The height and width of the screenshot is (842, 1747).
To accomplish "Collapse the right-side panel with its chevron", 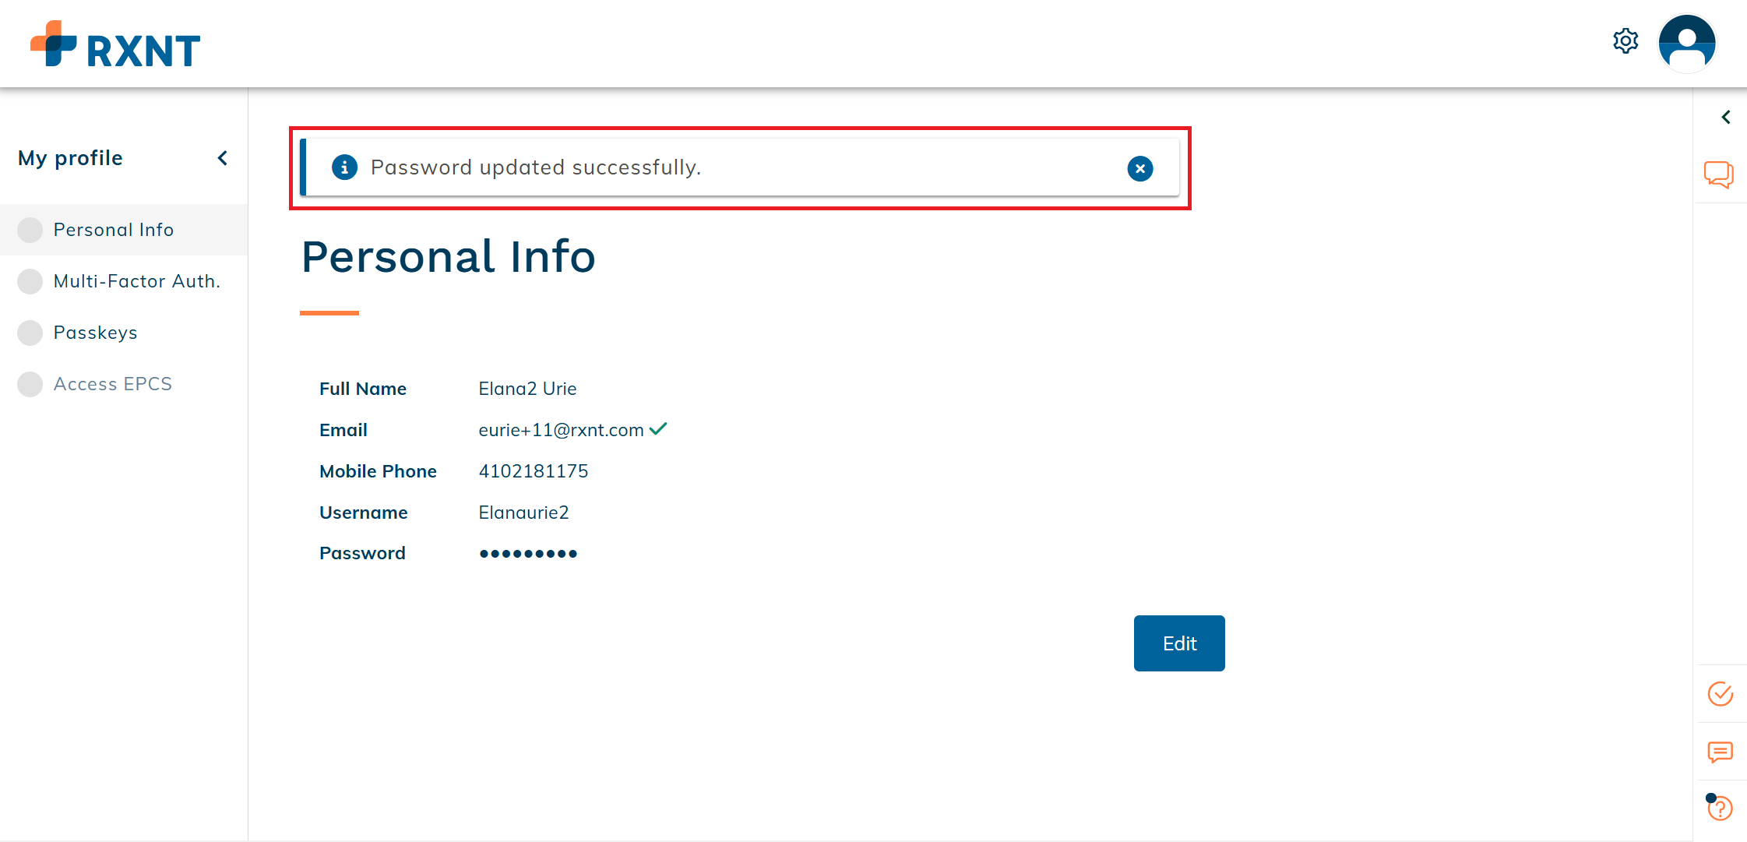I will (x=1726, y=117).
